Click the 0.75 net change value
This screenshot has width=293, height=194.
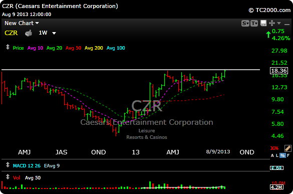tap(278, 31)
